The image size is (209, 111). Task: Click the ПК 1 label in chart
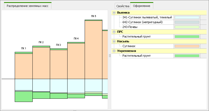24,48
